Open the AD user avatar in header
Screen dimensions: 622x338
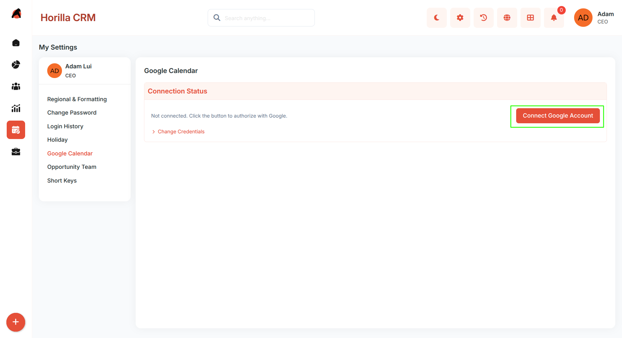pos(583,18)
